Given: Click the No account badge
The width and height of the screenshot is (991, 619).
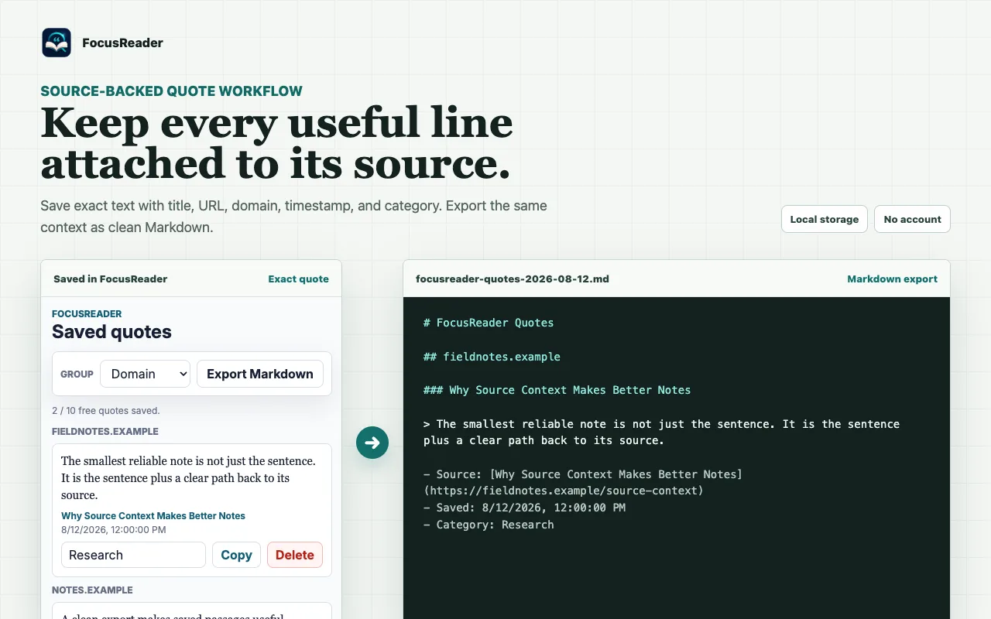Looking at the screenshot, I should tap(912, 219).
